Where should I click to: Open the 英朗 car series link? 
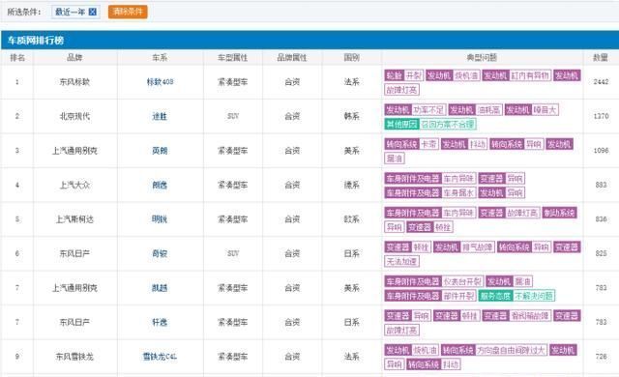(160, 151)
